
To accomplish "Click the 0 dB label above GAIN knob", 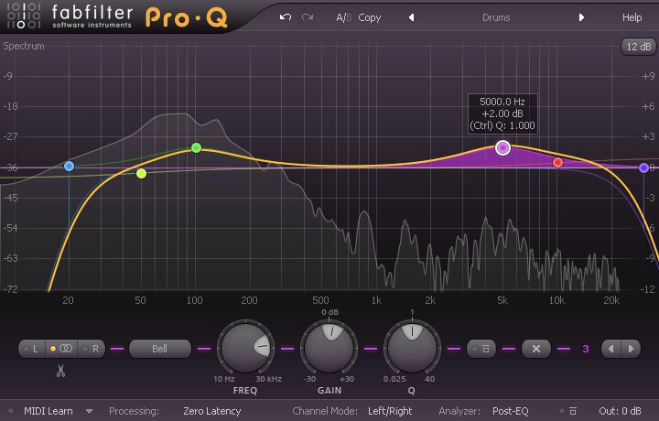I will (x=329, y=312).
